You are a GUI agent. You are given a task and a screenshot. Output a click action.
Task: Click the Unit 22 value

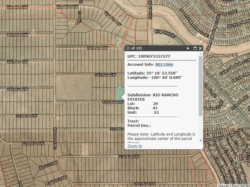click(x=156, y=112)
